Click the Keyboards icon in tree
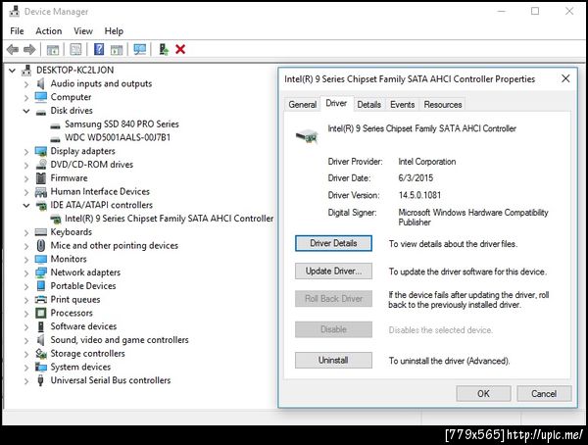This screenshot has width=588, height=445. (x=40, y=232)
